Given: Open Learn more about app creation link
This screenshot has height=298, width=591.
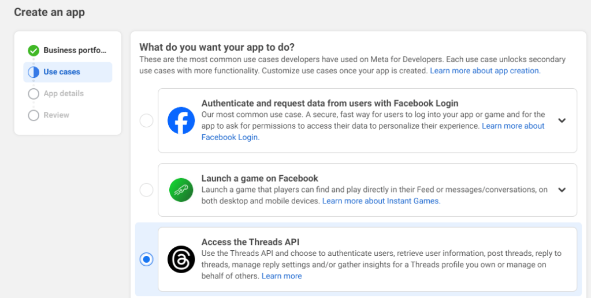Looking at the screenshot, I should click(485, 71).
